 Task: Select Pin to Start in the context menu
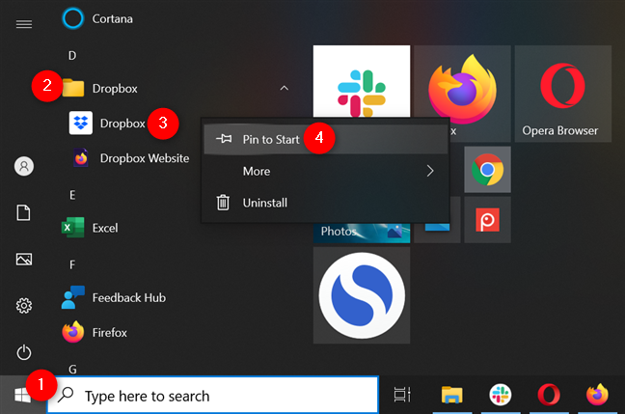click(325, 139)
